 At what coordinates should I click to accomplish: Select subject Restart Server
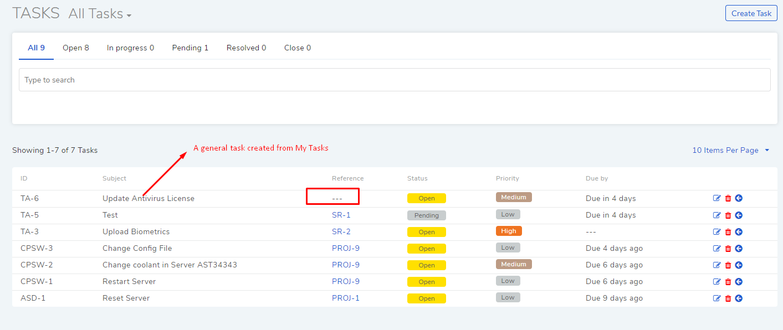129,281
